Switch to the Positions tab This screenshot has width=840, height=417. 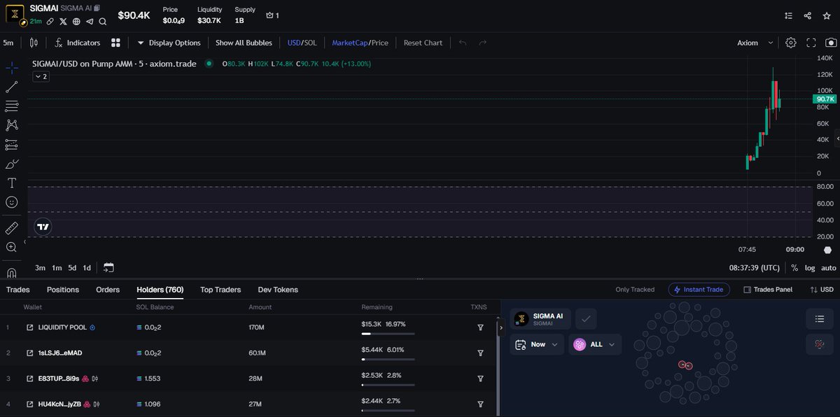pos(63,290)
